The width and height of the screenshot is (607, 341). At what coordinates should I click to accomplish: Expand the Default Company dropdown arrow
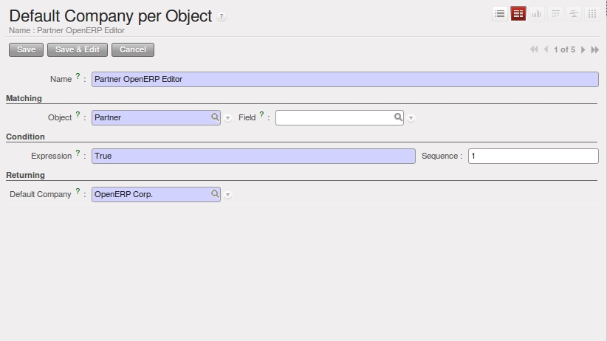228,195
